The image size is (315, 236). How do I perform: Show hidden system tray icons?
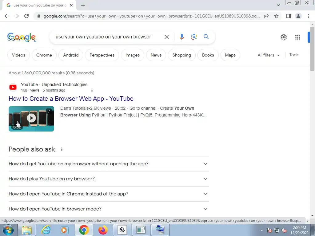pos(261,230)
